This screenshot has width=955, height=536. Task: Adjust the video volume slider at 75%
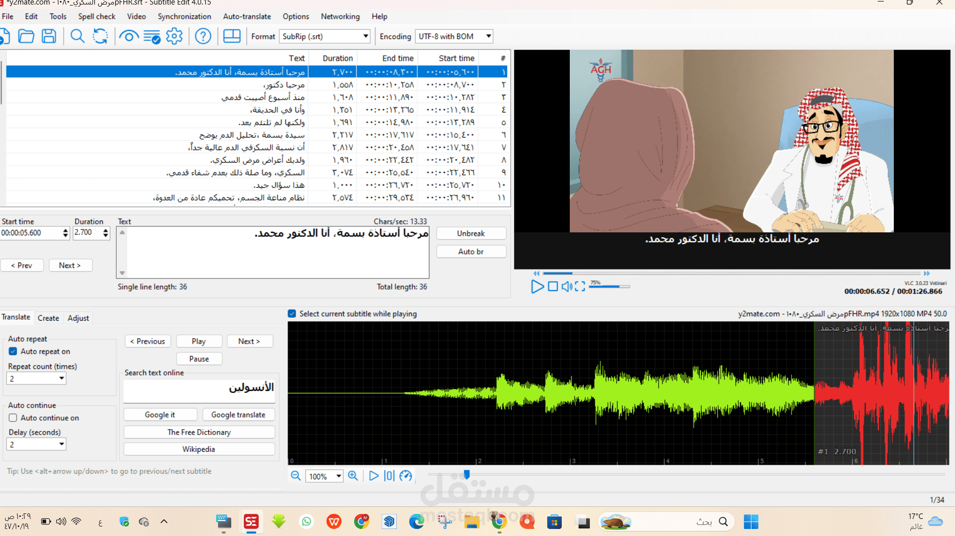(609, 287)
